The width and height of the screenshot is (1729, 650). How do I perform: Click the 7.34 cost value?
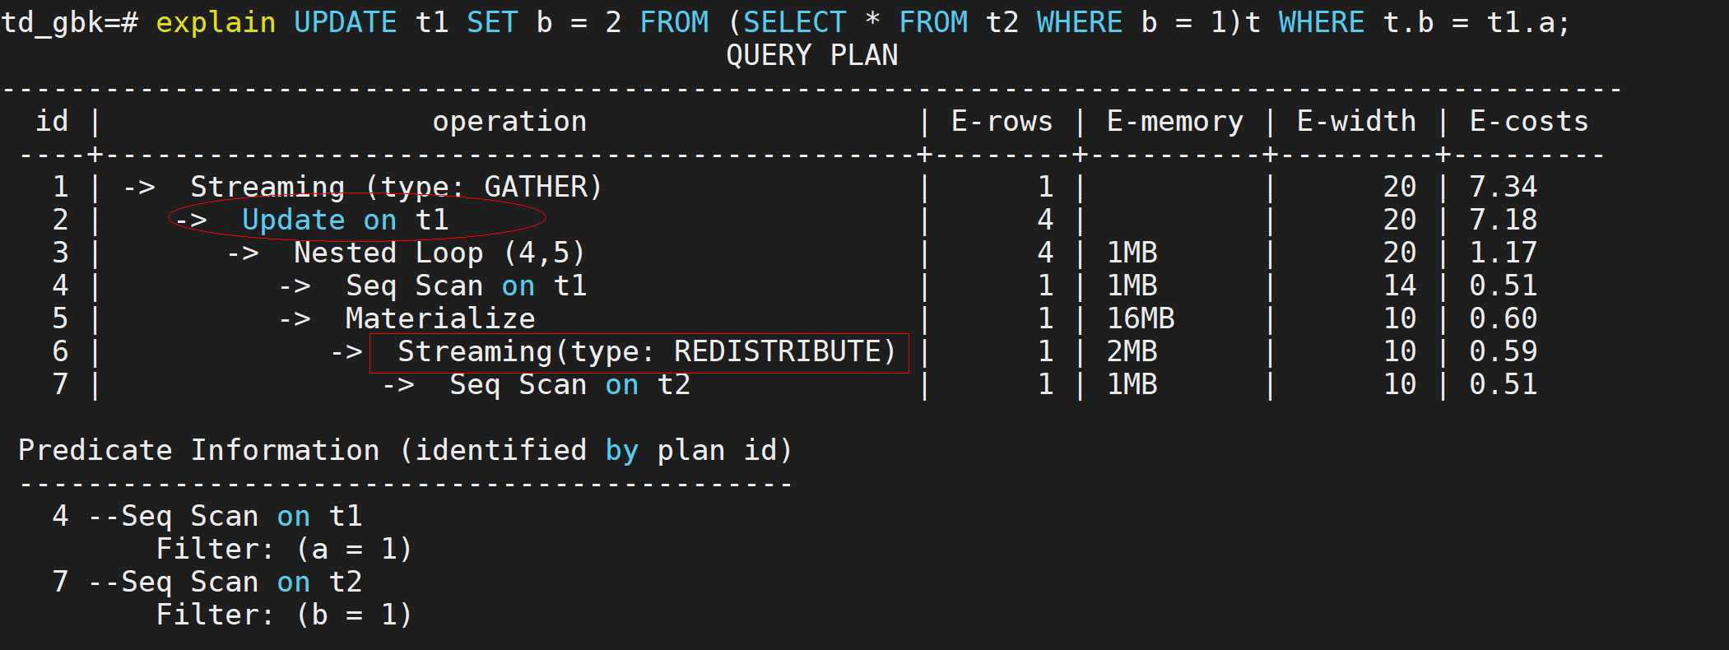click(x=1503, y=188)
